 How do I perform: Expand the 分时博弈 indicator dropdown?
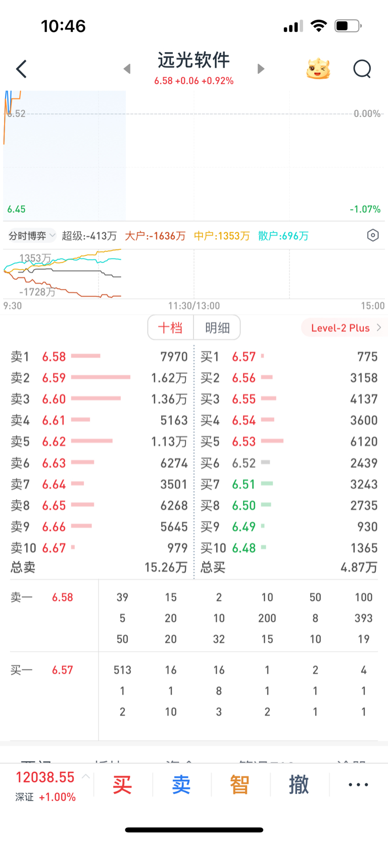(31, 236)
